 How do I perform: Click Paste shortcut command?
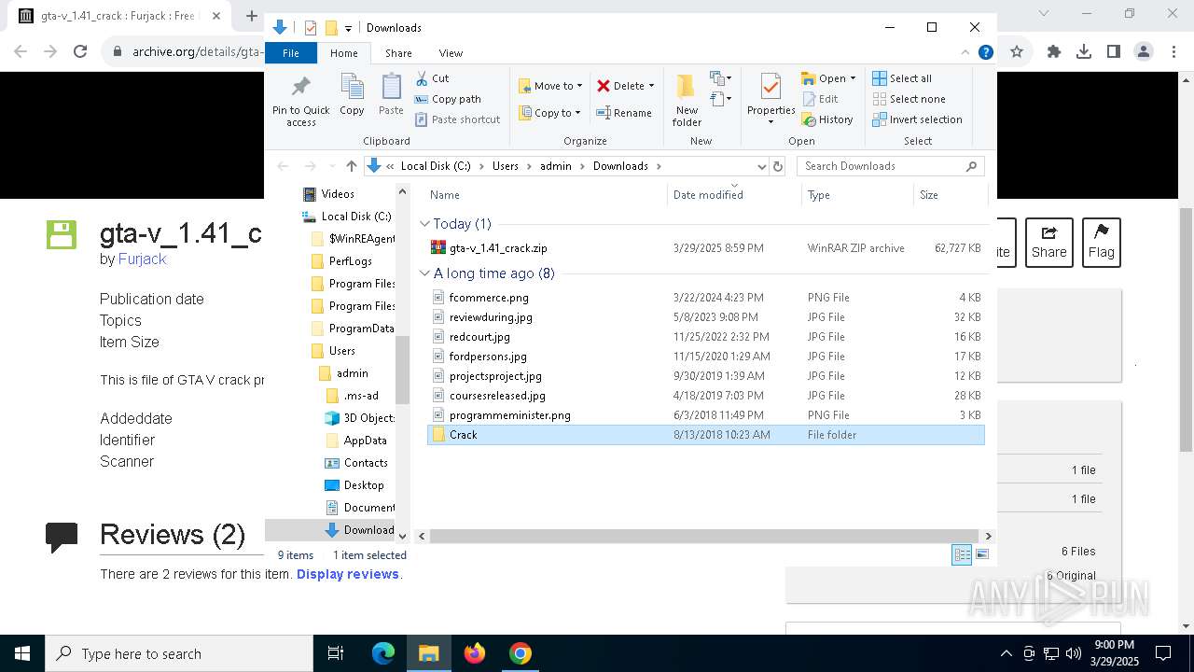coord(457,119)
